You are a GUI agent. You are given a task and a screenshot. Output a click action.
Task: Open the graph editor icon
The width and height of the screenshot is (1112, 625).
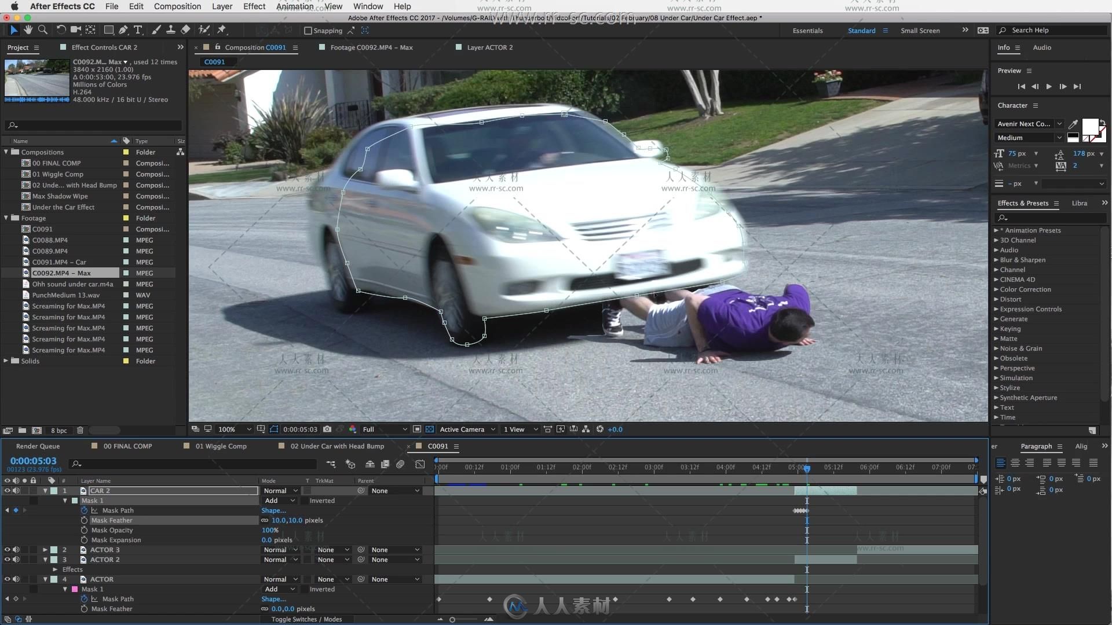pos(420,464)
